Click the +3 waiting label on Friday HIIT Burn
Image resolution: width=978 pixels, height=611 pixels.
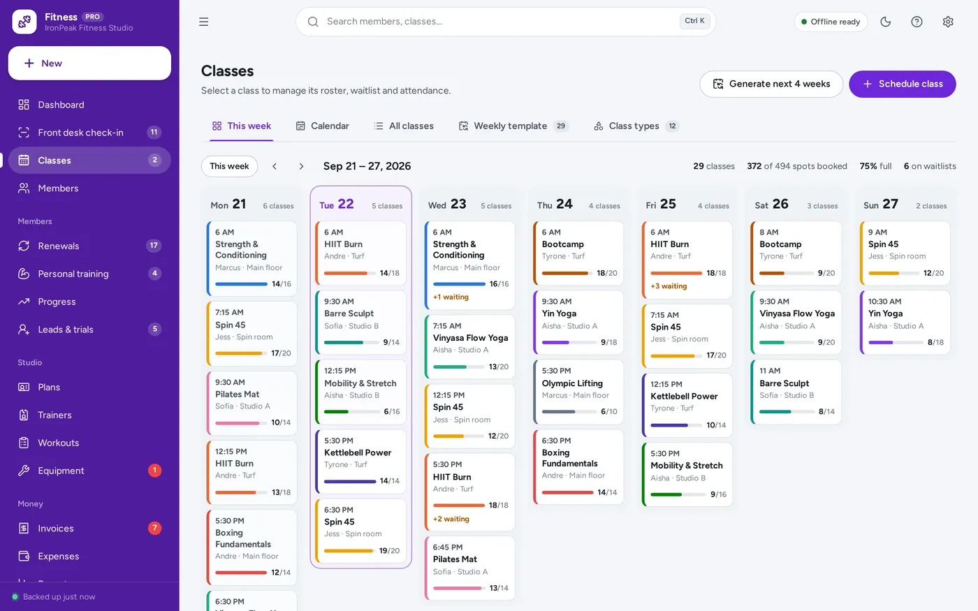[669, 286]
